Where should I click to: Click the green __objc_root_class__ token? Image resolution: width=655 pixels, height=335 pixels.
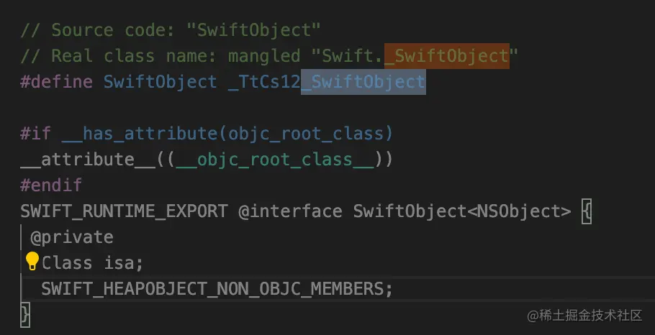(x=275, y=160)
